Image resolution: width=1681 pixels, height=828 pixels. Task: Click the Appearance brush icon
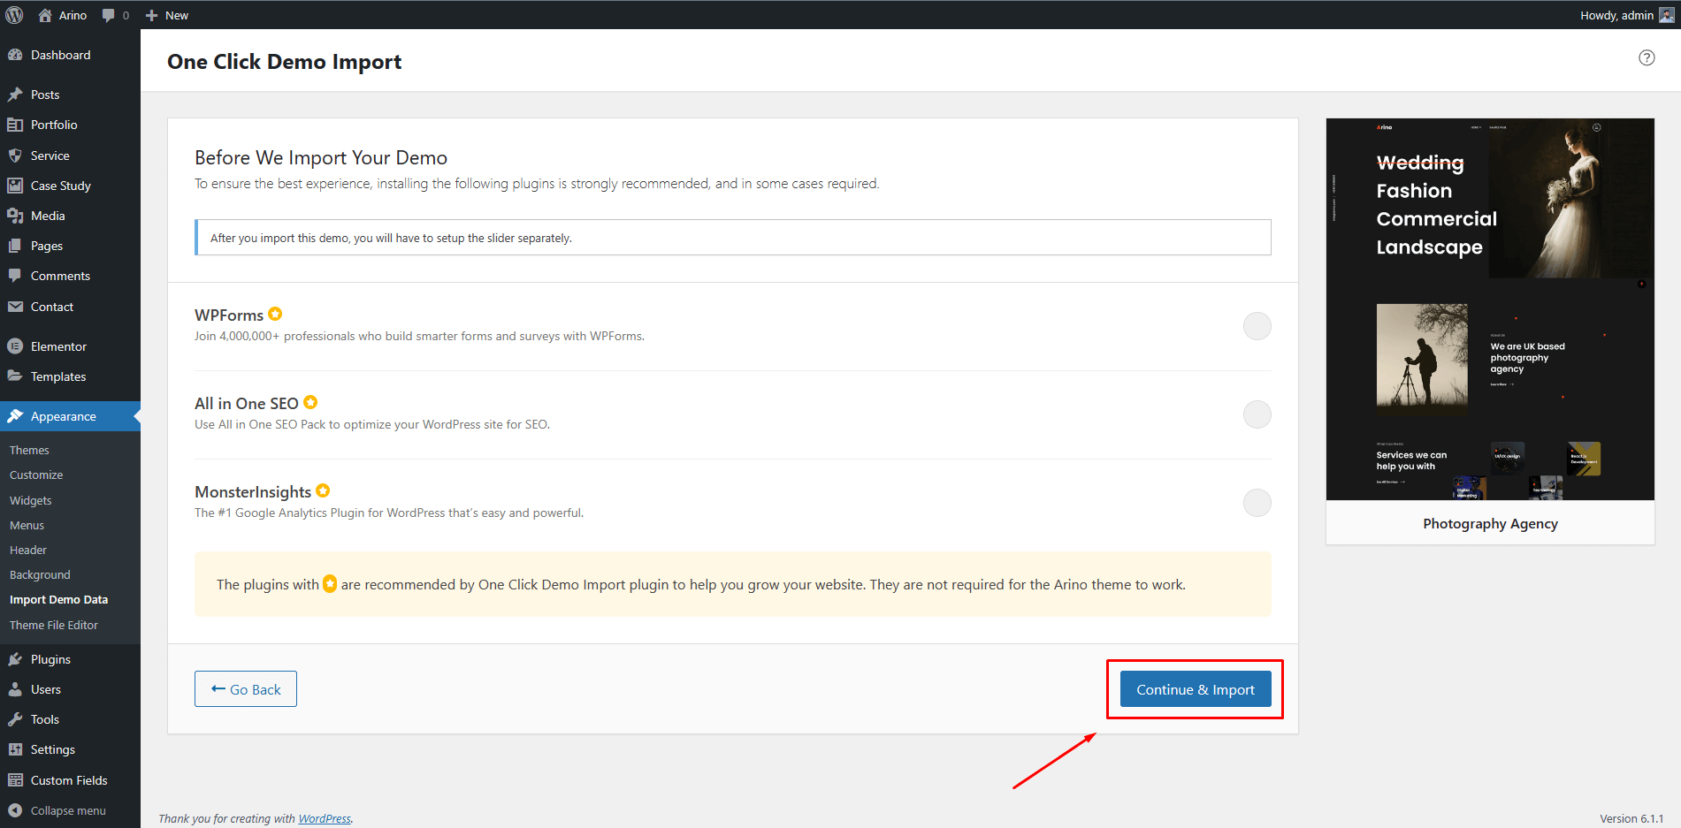point(15,416)
